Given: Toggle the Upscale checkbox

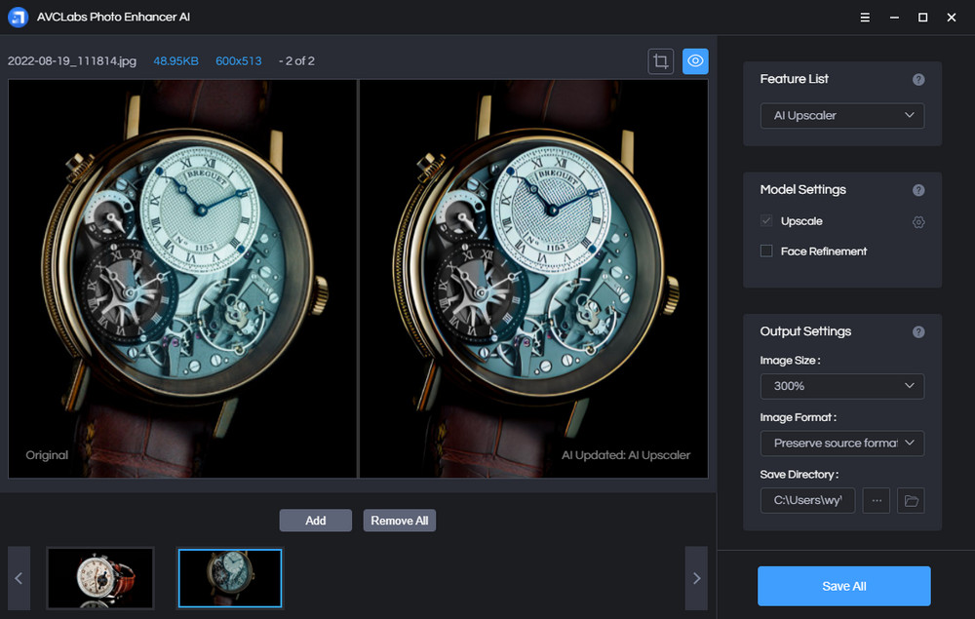Looking at the screenshot, I should tap(766, 220).
